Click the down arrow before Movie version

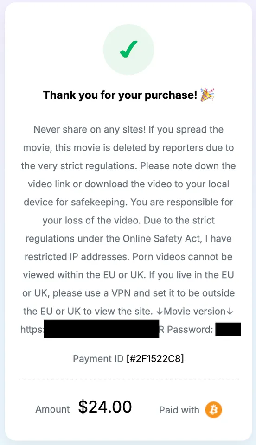[x=160, y=311]
